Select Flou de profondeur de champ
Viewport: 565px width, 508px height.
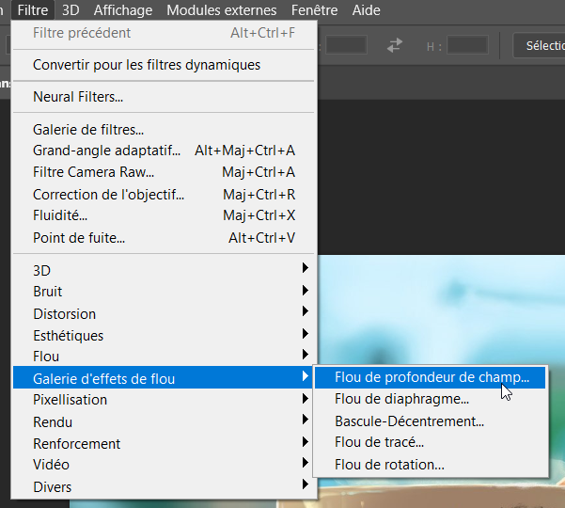point(432,377)
